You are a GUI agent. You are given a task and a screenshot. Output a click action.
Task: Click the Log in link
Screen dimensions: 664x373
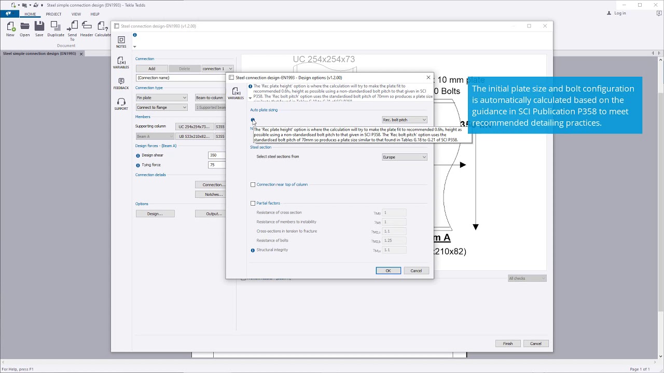[620, 13]
